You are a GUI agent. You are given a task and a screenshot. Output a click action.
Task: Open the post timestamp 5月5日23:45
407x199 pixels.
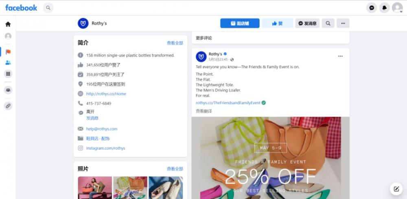coord(219,59)
